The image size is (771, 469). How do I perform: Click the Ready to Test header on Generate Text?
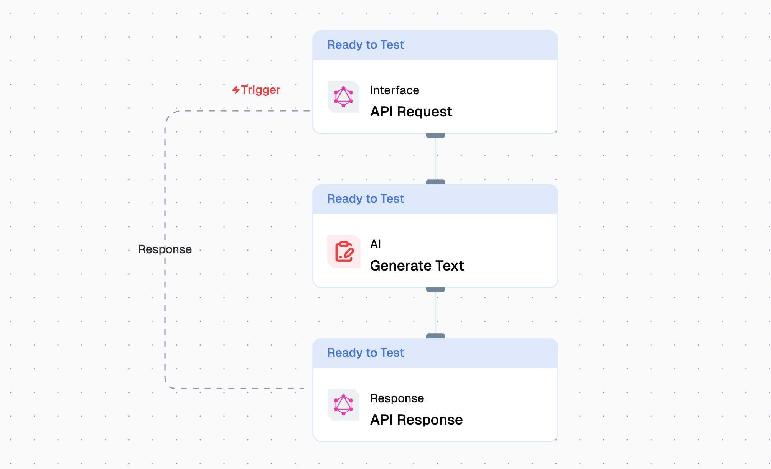tap(365, 198)
